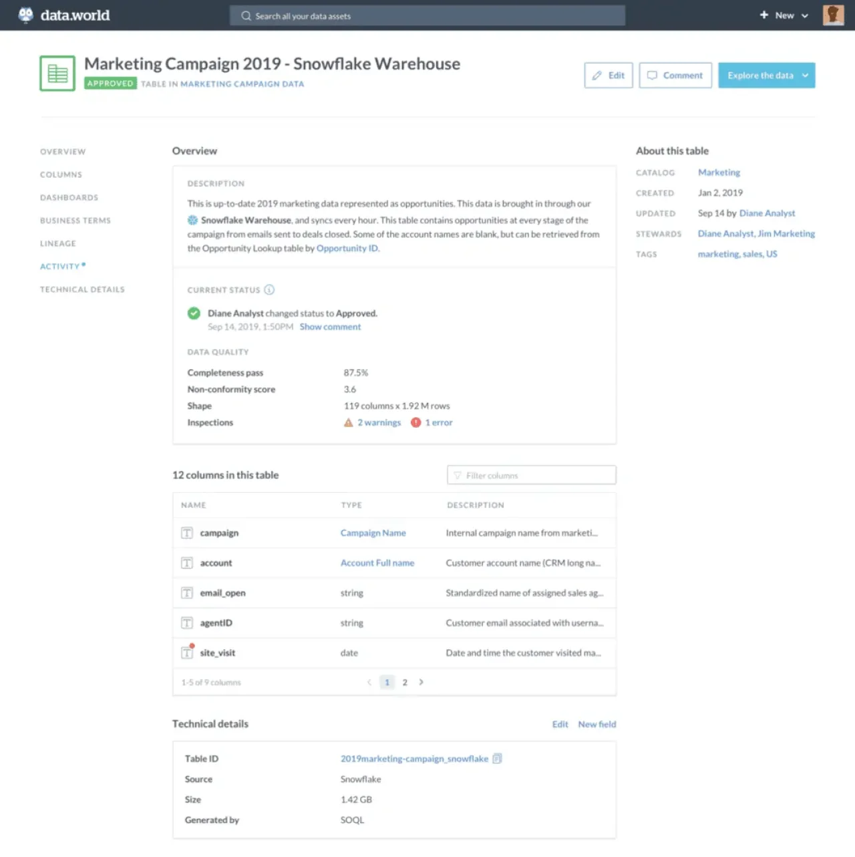Click the Edit button
Screen dimensions: 855x857
pyautogui.click(x=609, y=76)
